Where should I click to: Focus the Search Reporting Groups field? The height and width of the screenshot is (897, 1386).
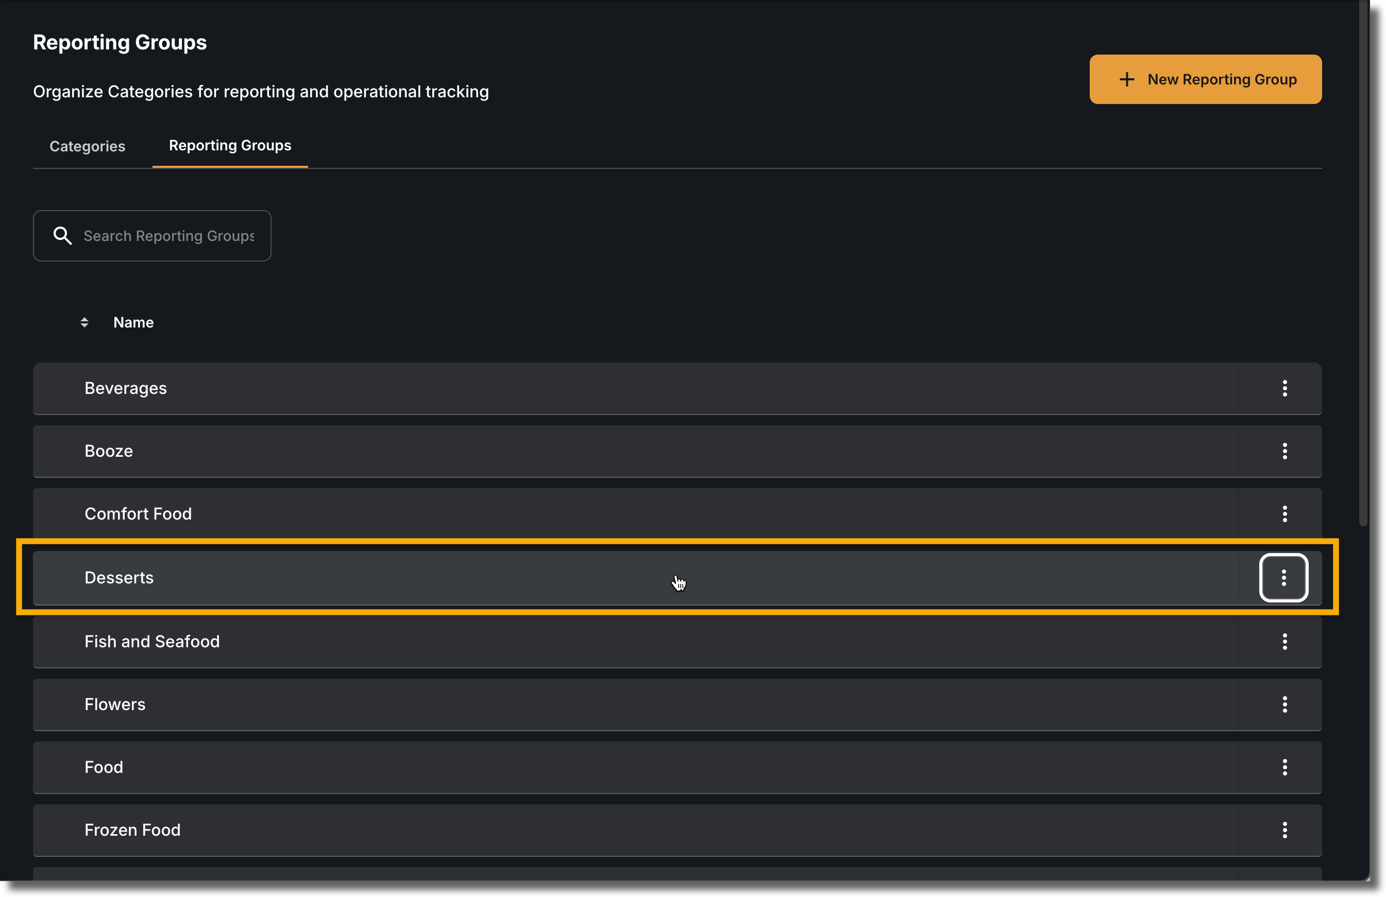click(x=152, y=236)
